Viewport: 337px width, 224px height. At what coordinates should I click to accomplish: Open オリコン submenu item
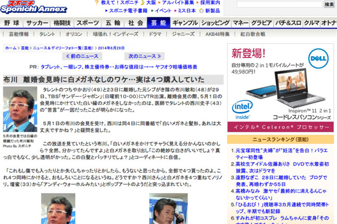[x=74, y=34]
